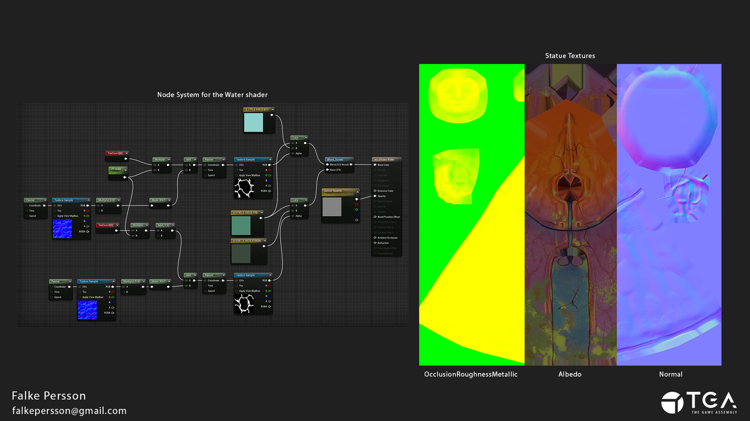
Task: Click the lower Lerp Alpha input pin
Action: click(293, 216)
